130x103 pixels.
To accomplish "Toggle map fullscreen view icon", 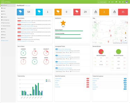I will tap(126, 22).
